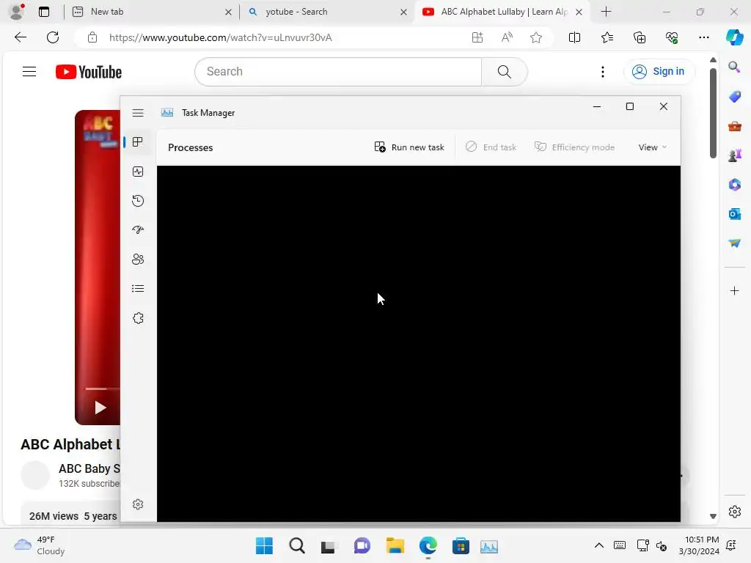
Task: Click YouTube search magnifier button
Action: click(505, 72)
